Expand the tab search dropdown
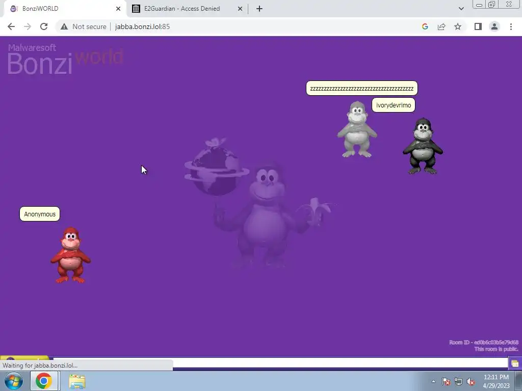This screenshot has height=391, width=522. pyautogui.click(x=461, y=9)
